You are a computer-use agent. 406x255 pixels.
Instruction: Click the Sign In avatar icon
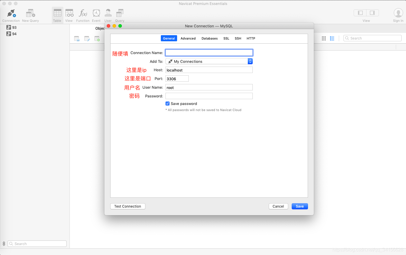coord(398,13)
